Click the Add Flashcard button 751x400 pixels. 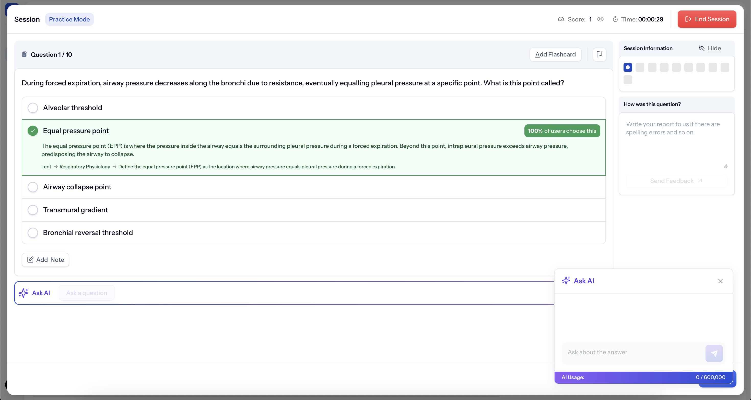[555, 54]
